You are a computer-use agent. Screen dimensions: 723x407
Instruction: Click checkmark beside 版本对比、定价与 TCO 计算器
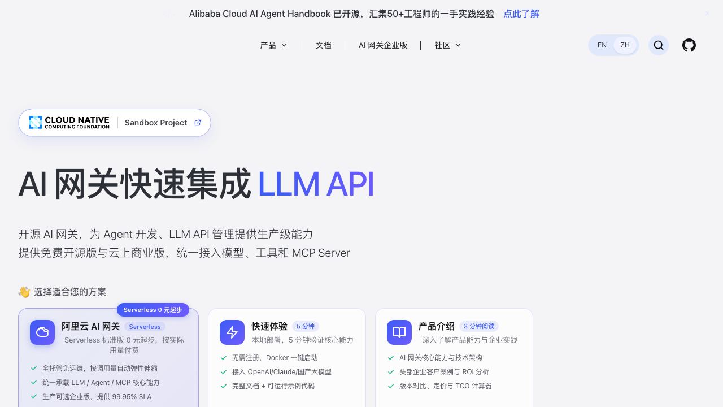point(391,386)
